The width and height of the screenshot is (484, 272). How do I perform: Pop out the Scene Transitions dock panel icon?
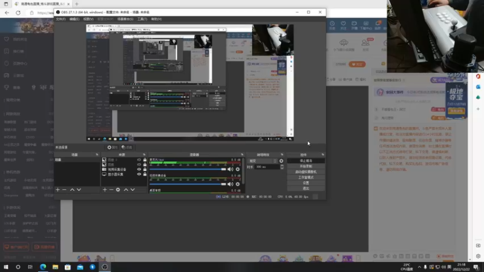coord(282,155)
